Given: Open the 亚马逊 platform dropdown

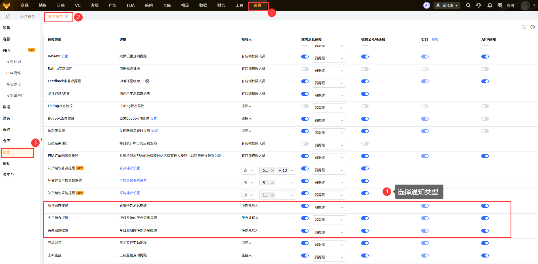Looking at the screenshot, I should [447, 5].
